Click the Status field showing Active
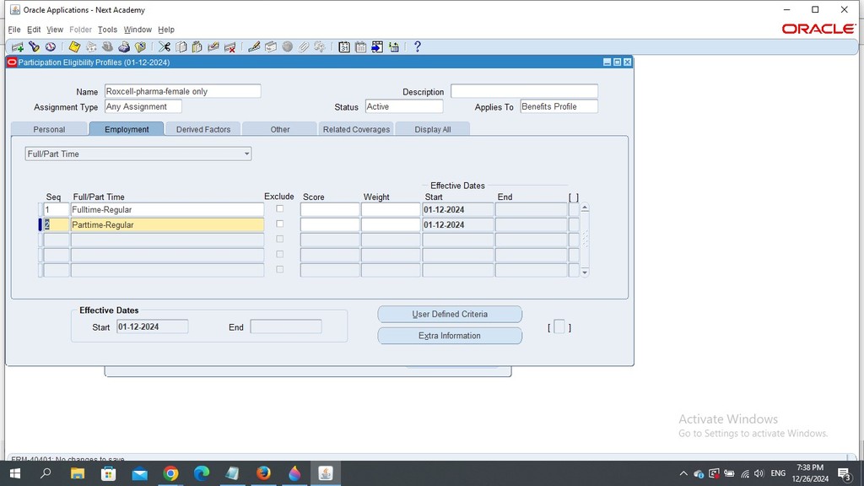This screenshot has width=864, height=486. pos(404,106)
